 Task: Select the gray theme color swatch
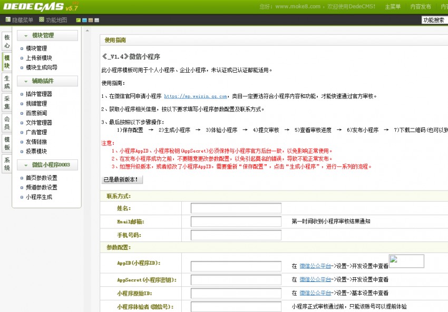coord(96,20)
